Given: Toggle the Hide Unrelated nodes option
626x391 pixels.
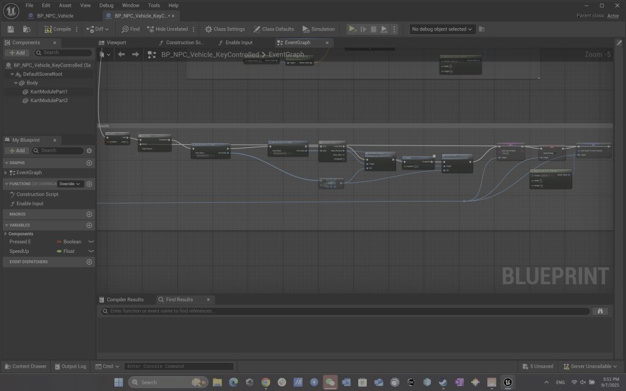Looking at the screenshot, I should 167,29.
